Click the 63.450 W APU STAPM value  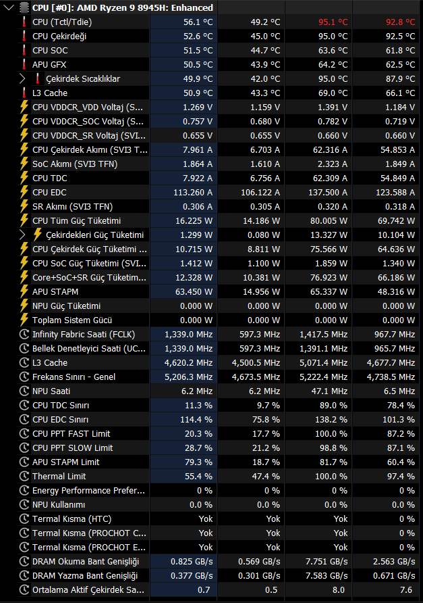pos(194,292)
